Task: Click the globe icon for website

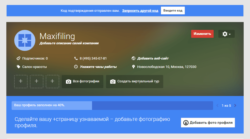Action: coord(133,58)
